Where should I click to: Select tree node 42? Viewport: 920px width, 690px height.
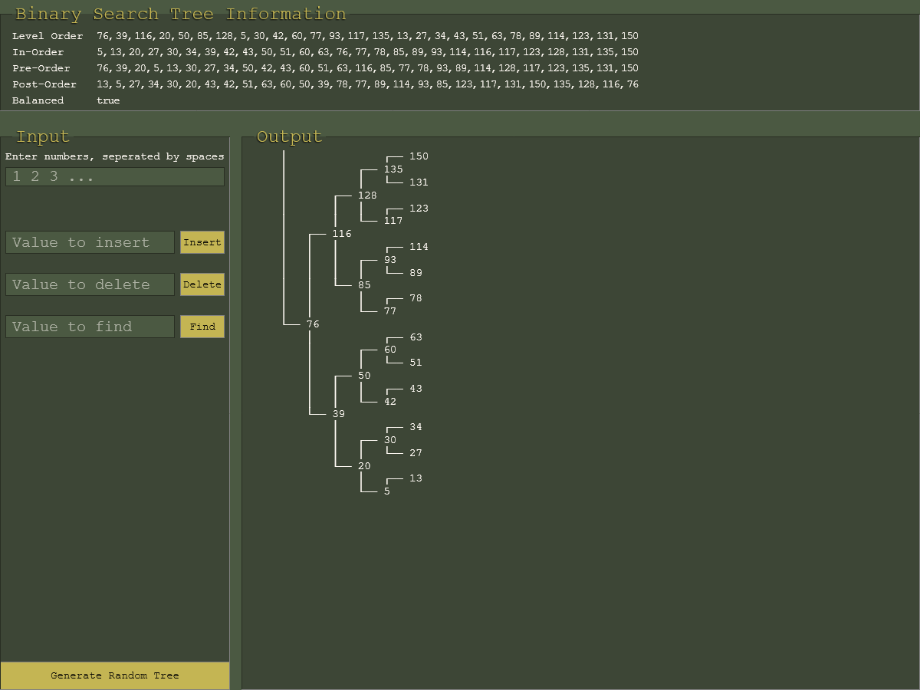[x=390, y=402]
